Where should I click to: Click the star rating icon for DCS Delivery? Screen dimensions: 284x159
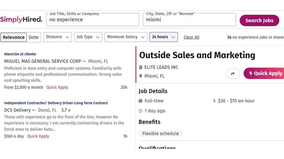click(69, 110)
